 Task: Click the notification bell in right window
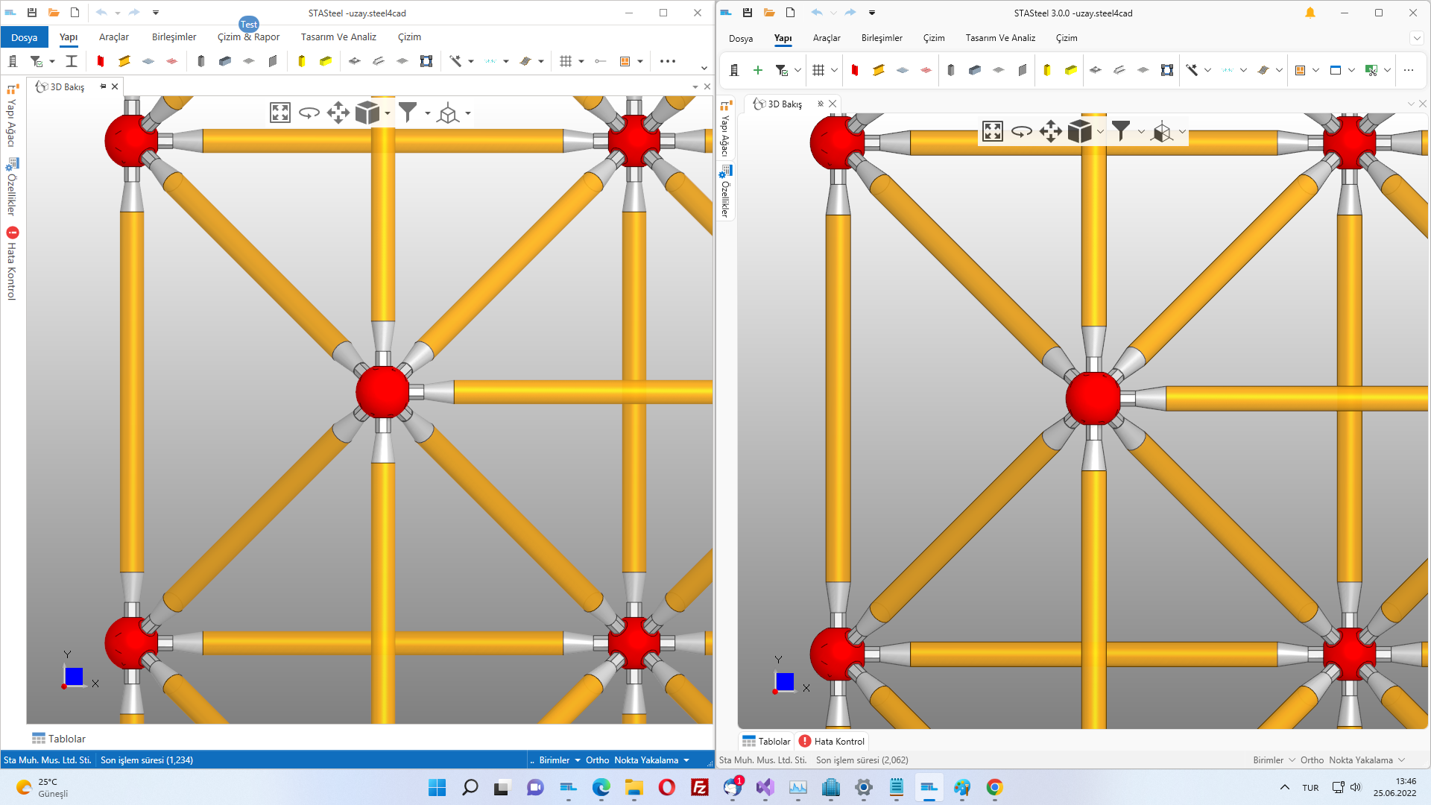(x=1310, y=13)
